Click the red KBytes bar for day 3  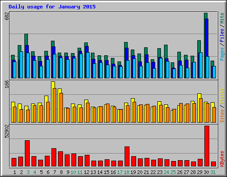pyautogui.click(x=27, y=154)
